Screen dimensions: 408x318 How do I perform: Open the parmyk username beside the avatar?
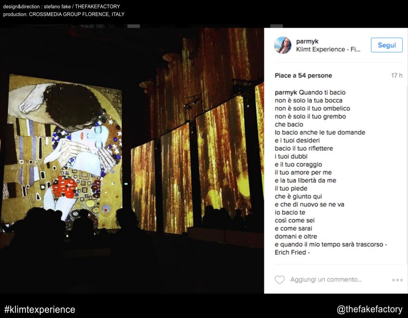[x=307, y=41]
